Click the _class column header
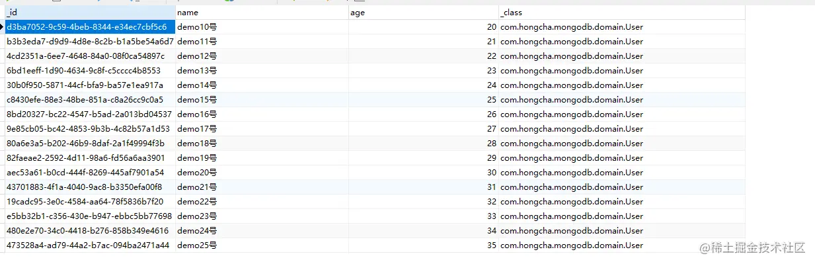815x264 pixels. point(621,13)
